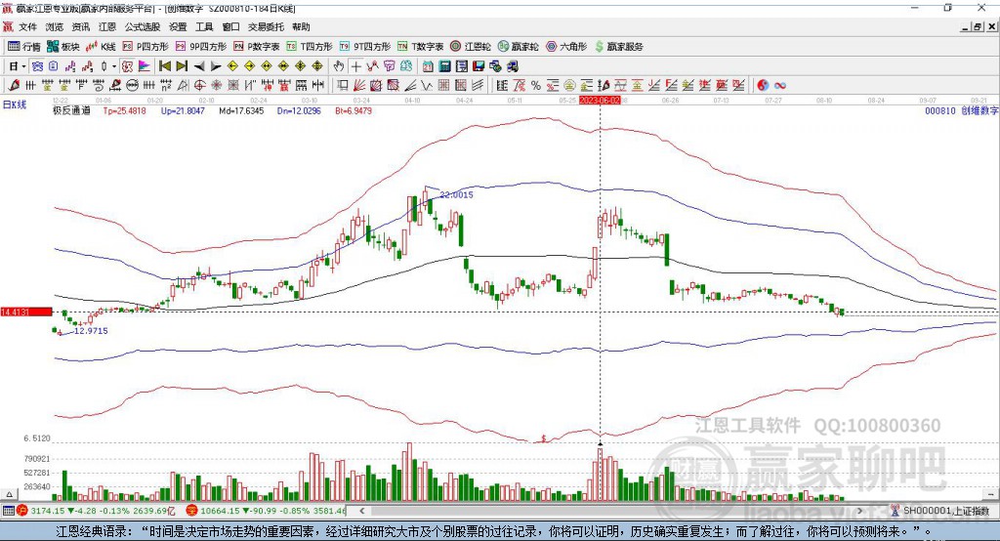Expand the candlestick style dropdown arrow

[x=114, y=66]
